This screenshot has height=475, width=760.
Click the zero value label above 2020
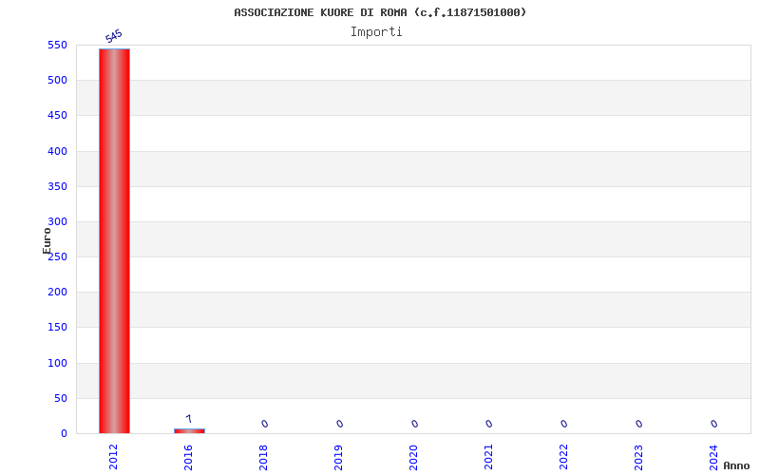(x=415, y=424)
